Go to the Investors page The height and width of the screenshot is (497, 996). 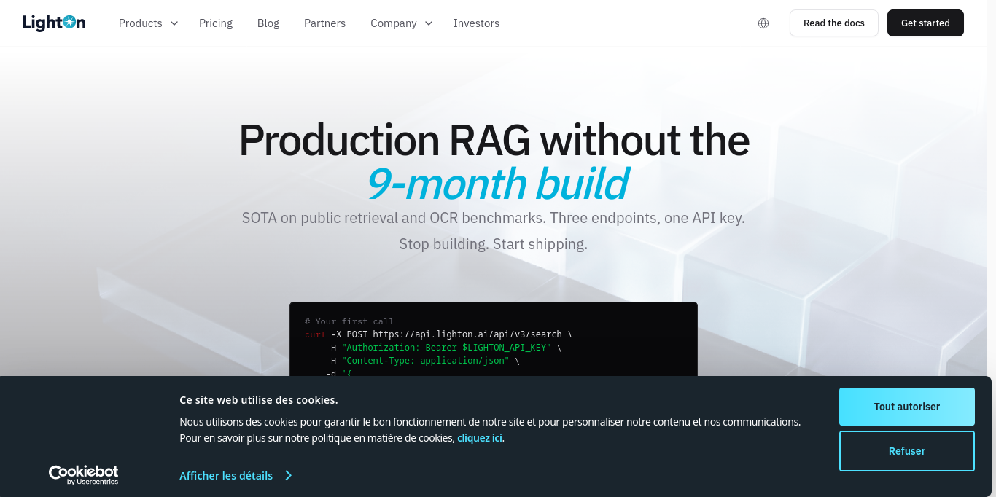point(476,23)
